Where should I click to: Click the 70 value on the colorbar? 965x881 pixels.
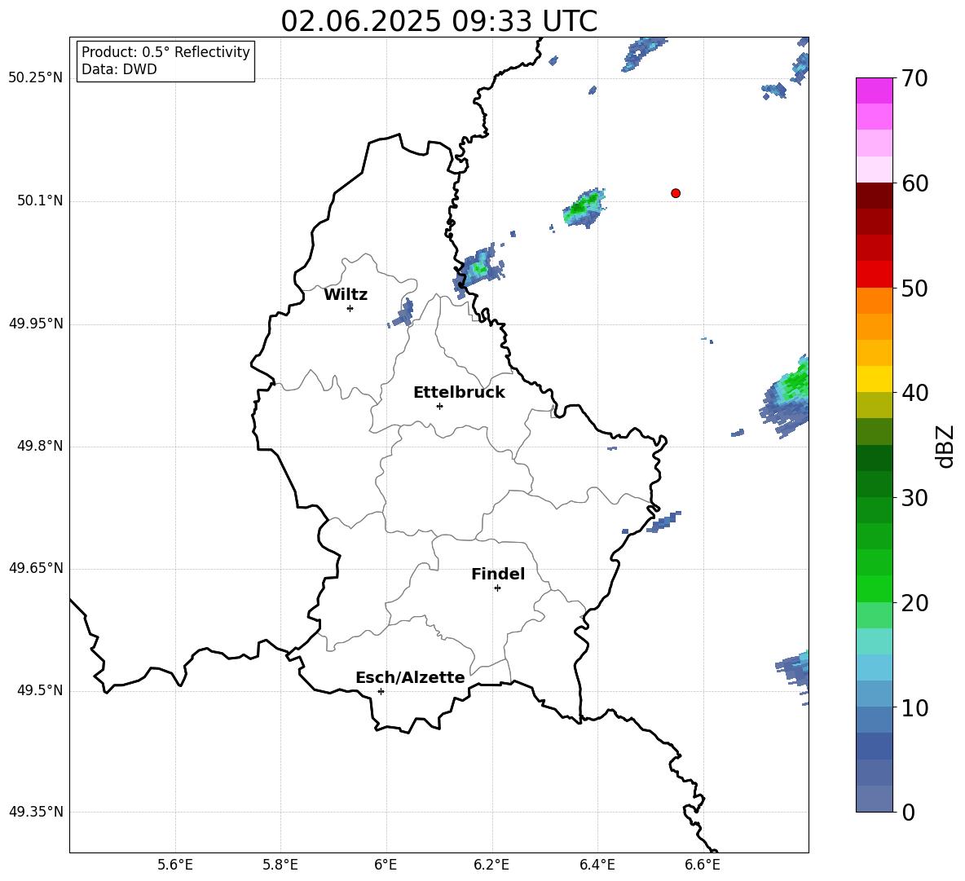click(914, 79)
